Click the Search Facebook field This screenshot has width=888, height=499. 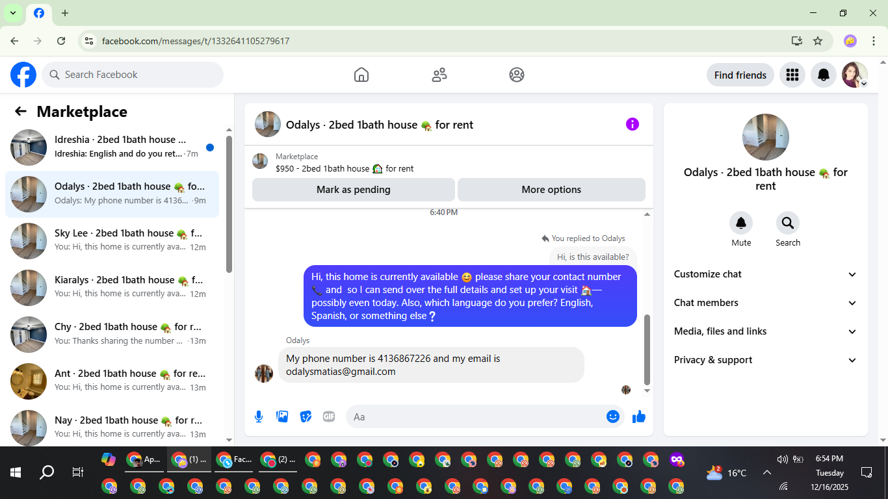click(x=133, y=75)
